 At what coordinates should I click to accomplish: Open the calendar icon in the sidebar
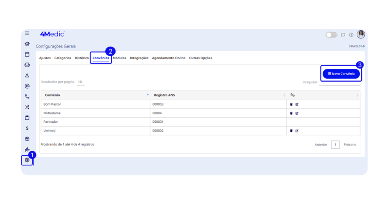pyautogui.click(x=27, y=54)
